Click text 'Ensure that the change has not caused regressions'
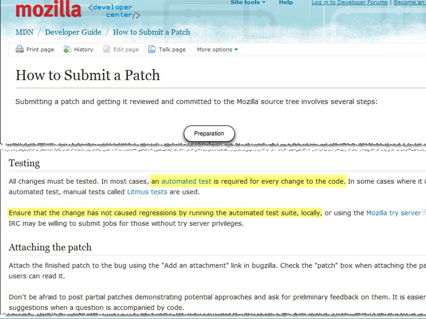Viewport: 426px width, 319px height. pyautogui.click(x=93, y=213)
